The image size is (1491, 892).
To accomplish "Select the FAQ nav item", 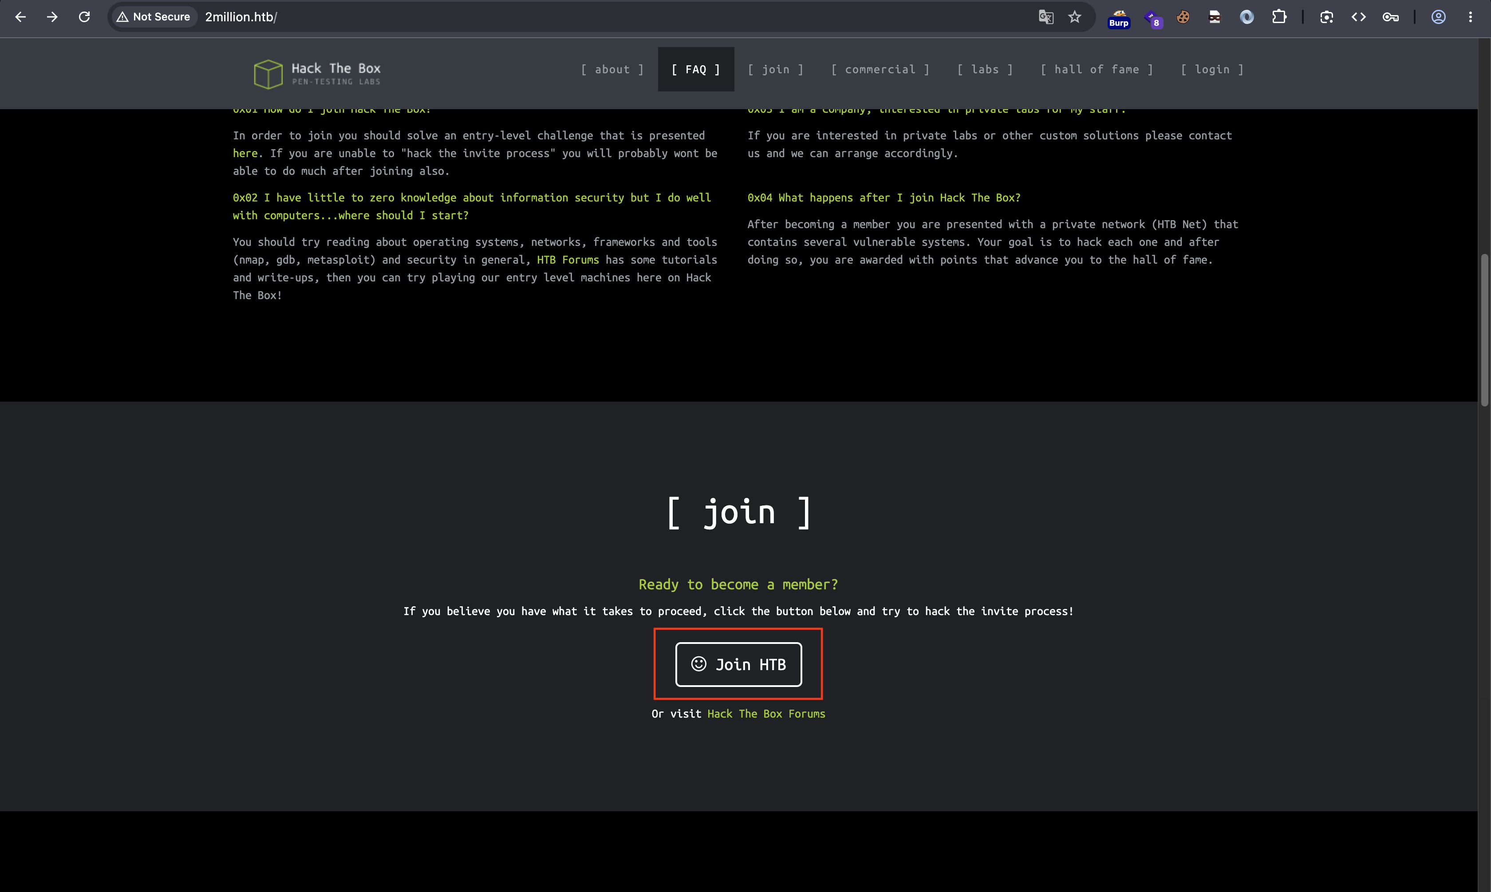I will coord(696,69).
